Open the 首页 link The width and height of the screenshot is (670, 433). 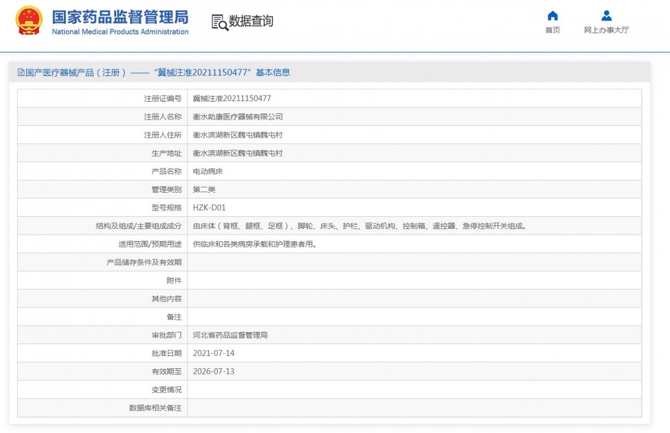pos(553,30)
